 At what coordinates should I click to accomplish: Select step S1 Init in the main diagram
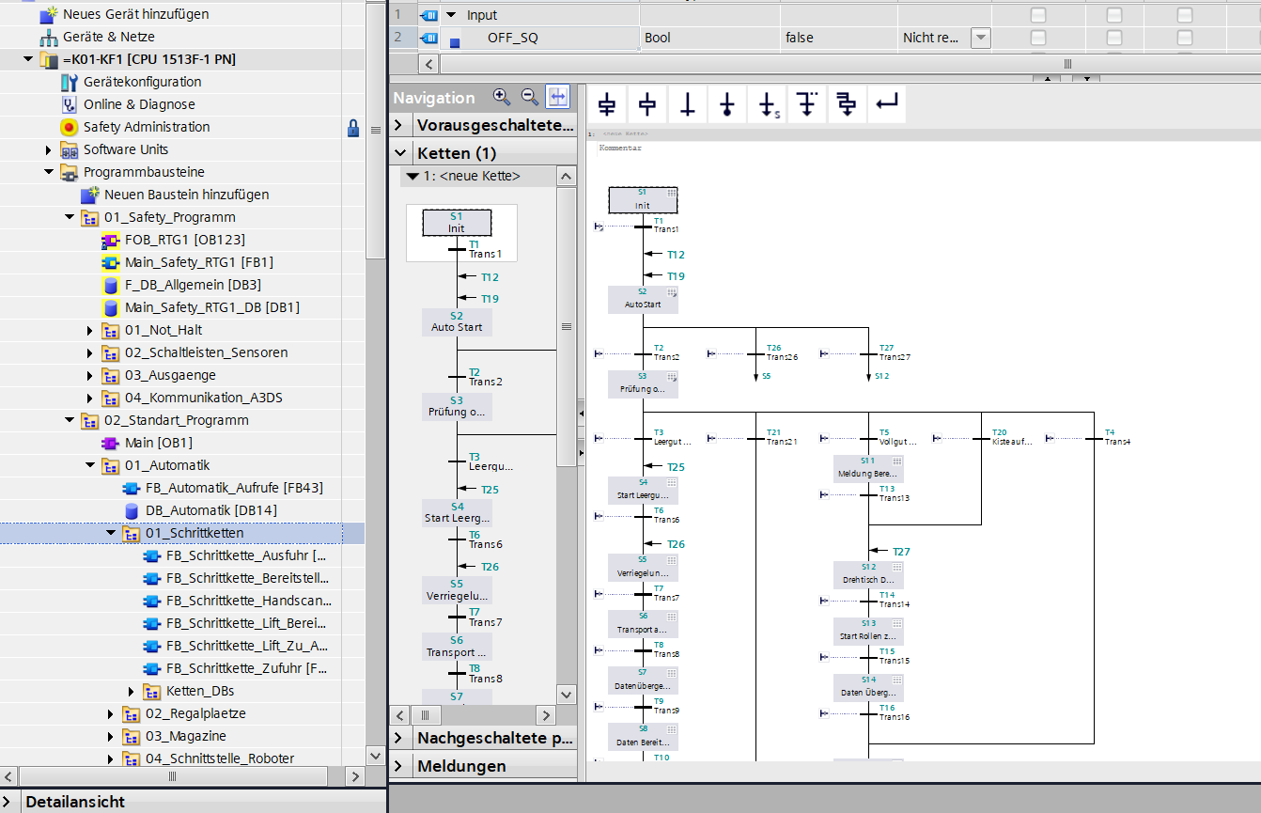(643, 199)
